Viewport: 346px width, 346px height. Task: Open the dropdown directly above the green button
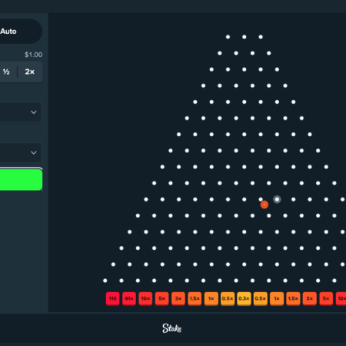pos(21,153)
